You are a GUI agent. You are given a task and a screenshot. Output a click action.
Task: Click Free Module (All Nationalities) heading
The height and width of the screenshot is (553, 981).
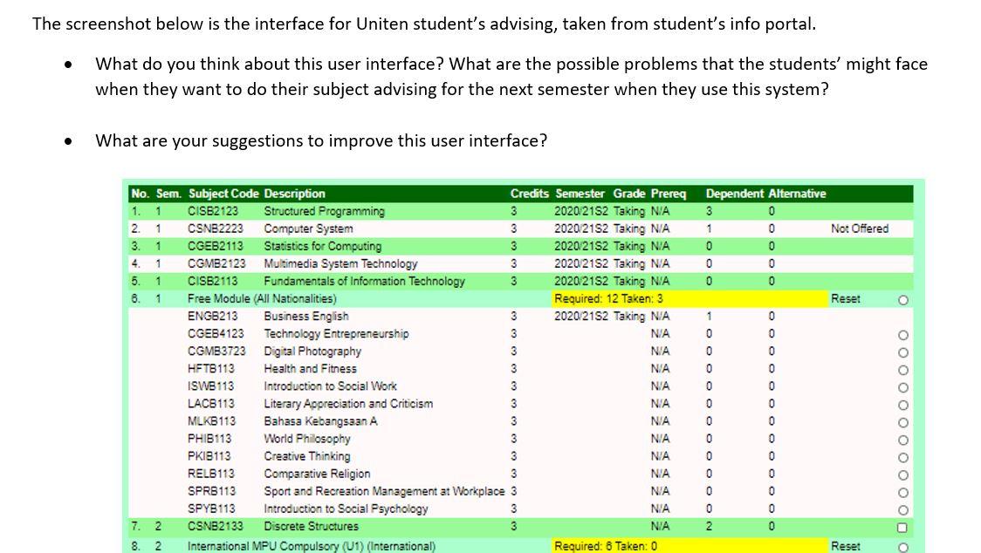[262, 298]
